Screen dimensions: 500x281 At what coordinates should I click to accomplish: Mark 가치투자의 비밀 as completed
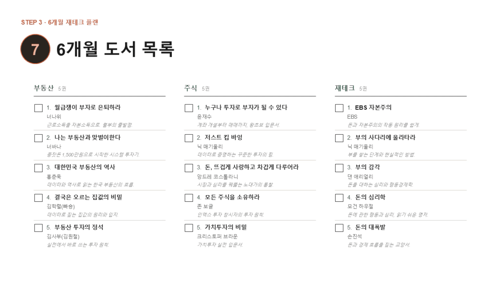click(189, 228)
